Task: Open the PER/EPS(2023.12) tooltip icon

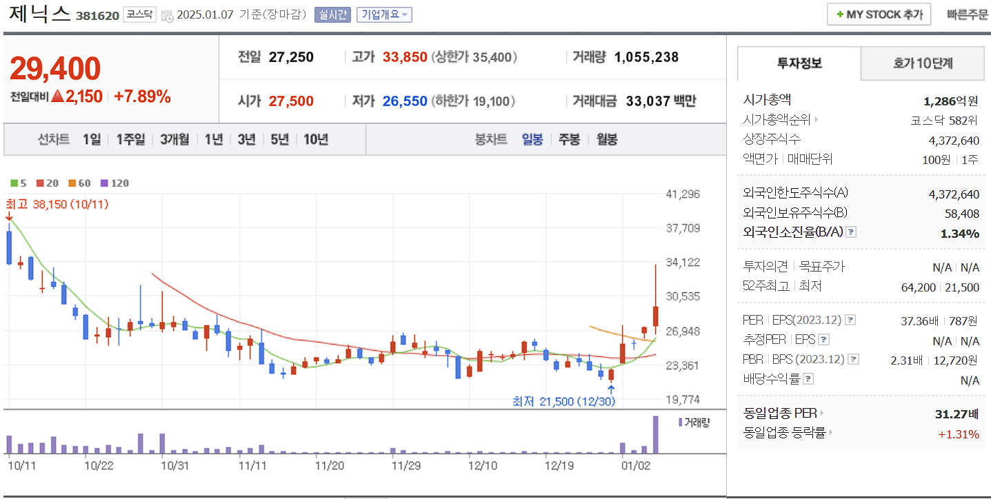Action: tap(850, 320)
